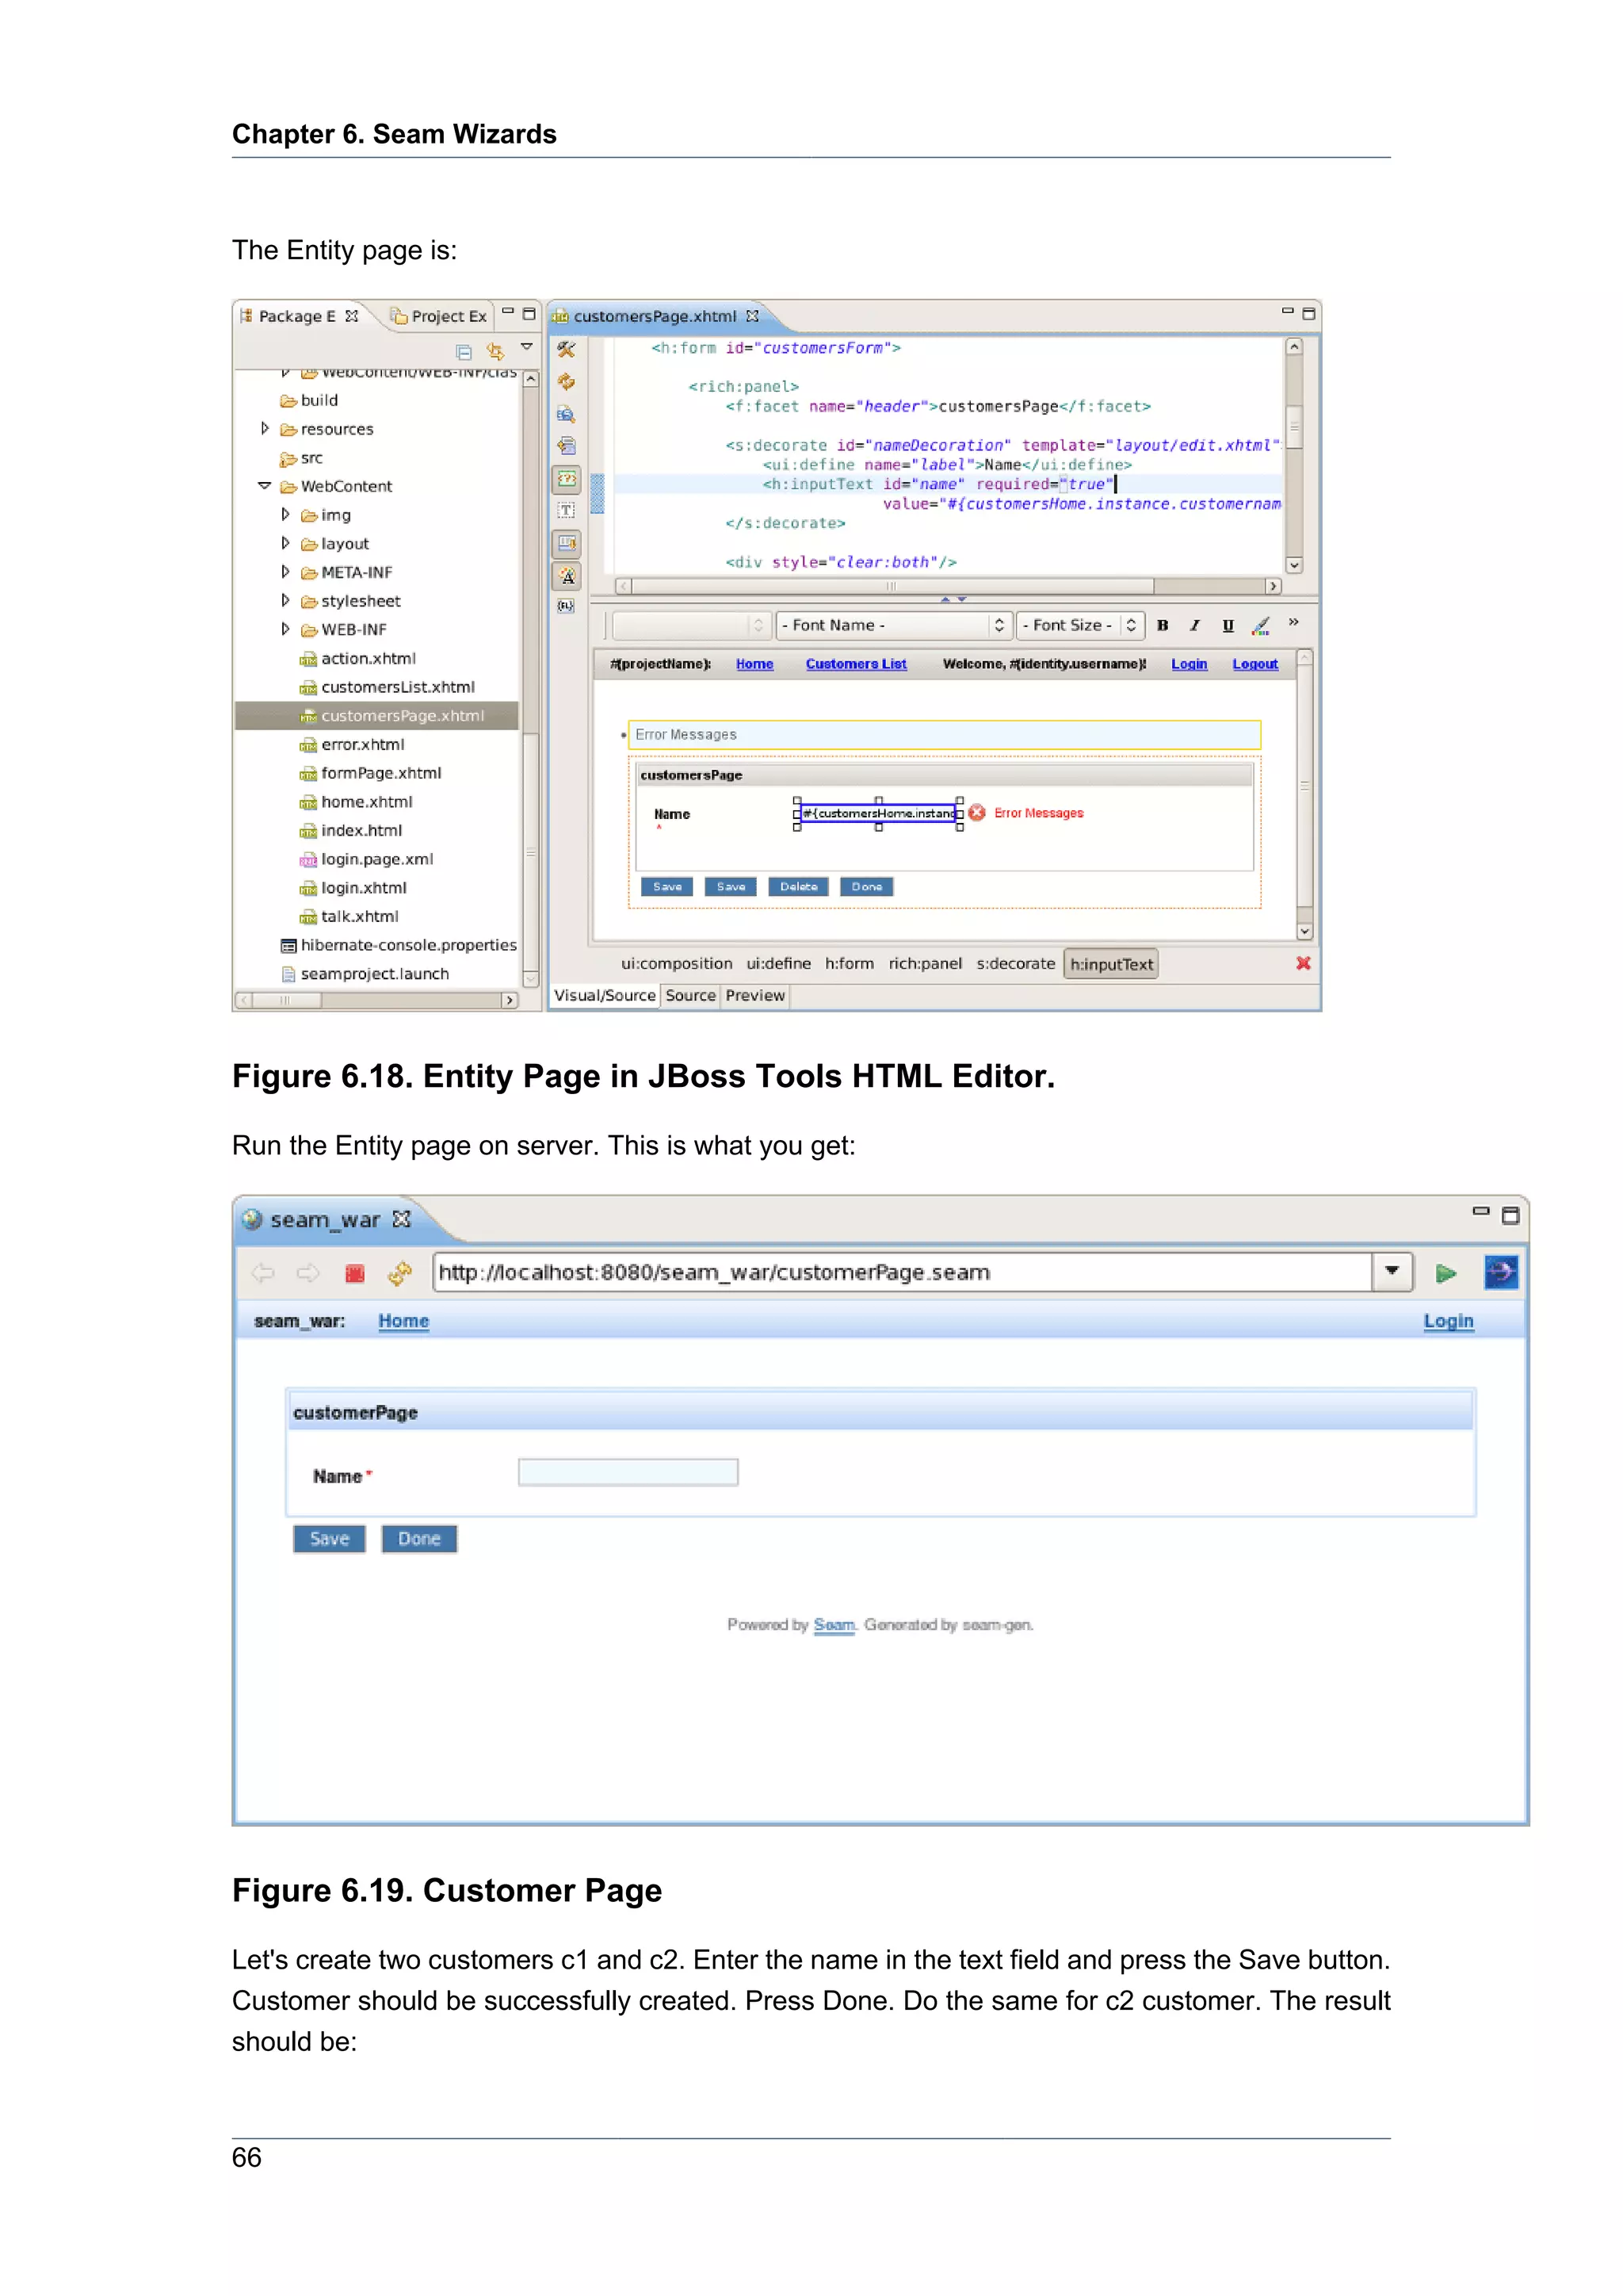Viewport: 1623px width, 2296px height.
Task: Switch to the Visual/Source tab
Action: (605, 996)
